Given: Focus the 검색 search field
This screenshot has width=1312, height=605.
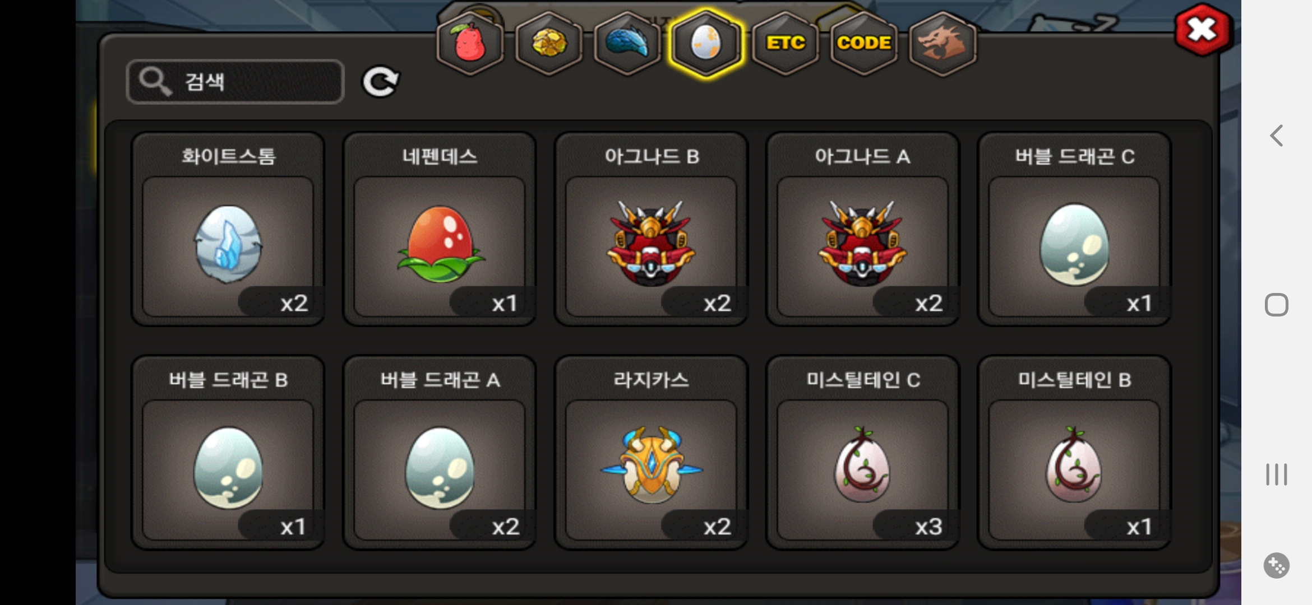Looking at the screenshot, I should [x=235, y=82].
